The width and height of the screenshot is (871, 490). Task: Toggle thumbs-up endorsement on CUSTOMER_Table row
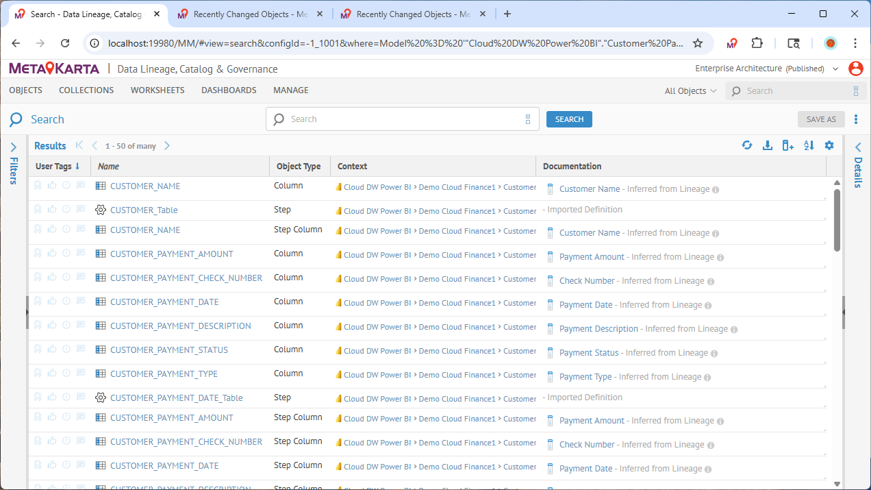[52, 209]
